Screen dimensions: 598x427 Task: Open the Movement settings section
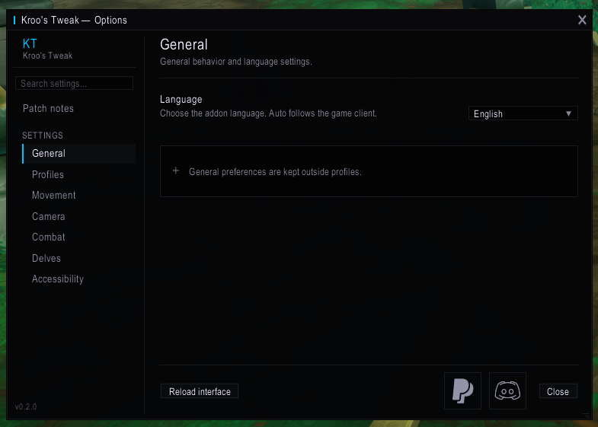click(54, 196)
